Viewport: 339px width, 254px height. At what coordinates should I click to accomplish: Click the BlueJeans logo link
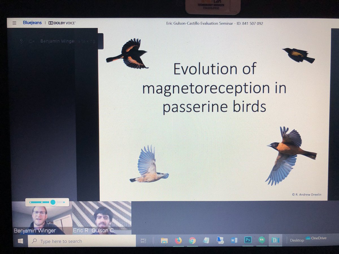[x=32, y=23]
